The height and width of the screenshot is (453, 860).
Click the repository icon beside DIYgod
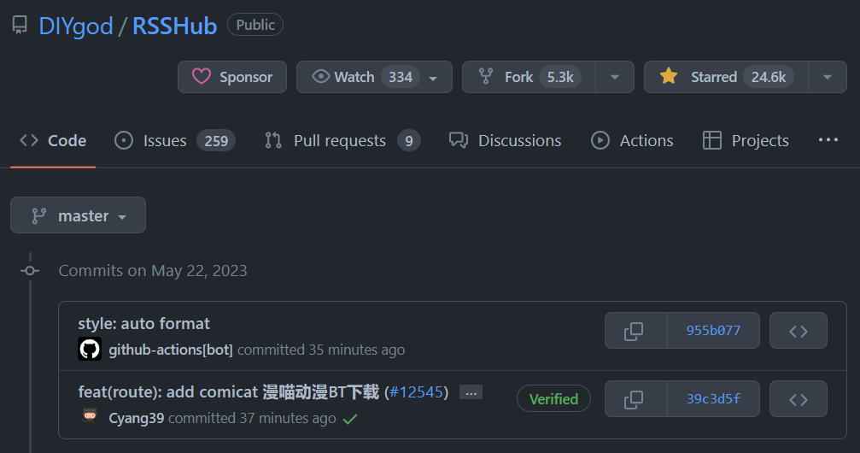coord(20,26)
